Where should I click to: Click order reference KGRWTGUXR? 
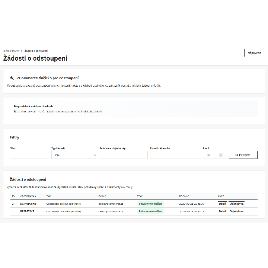click(x=28, y=204)
